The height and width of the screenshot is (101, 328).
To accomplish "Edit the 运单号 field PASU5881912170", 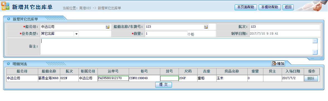I will 113,78.
